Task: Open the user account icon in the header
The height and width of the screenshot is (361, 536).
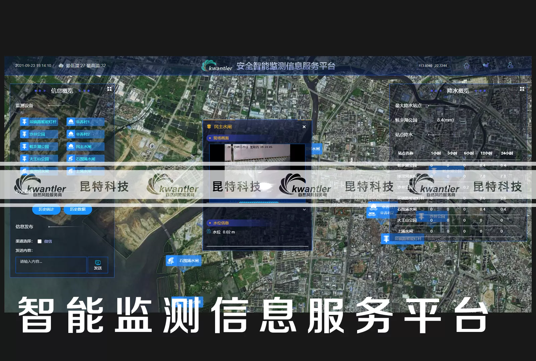Action: coord(510,65)
